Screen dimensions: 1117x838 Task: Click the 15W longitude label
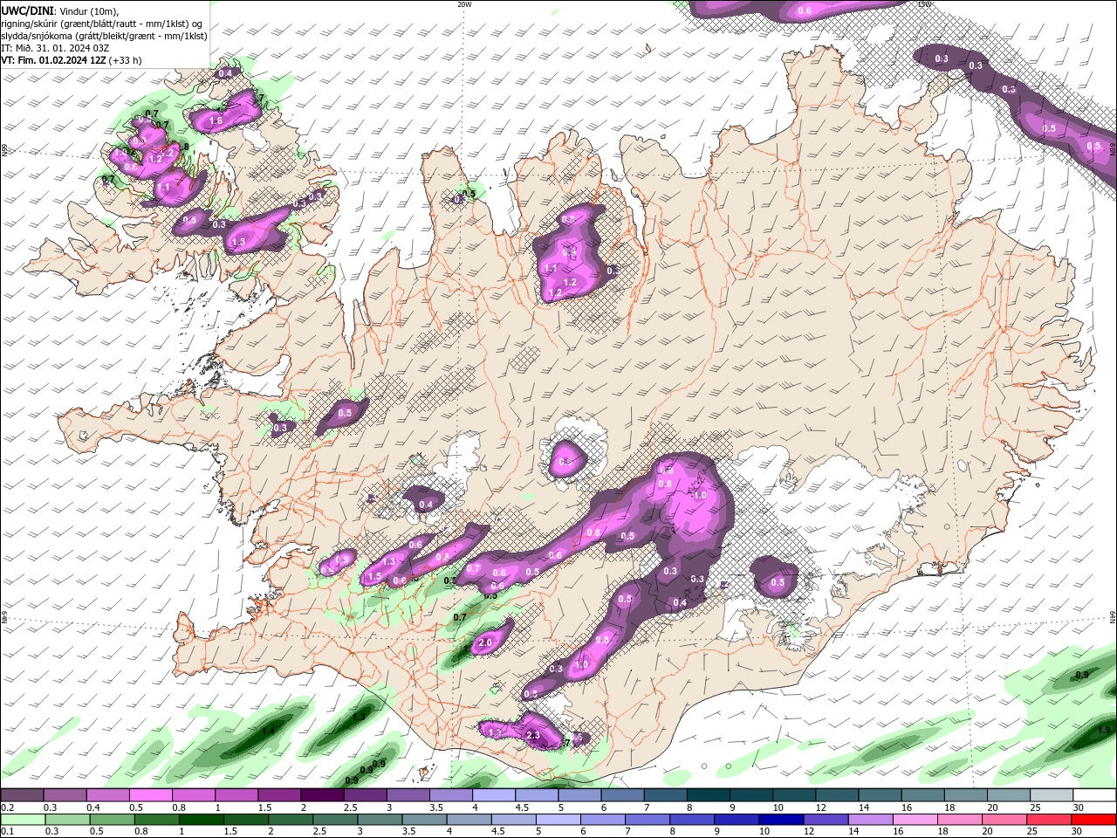tap(924, 4)
